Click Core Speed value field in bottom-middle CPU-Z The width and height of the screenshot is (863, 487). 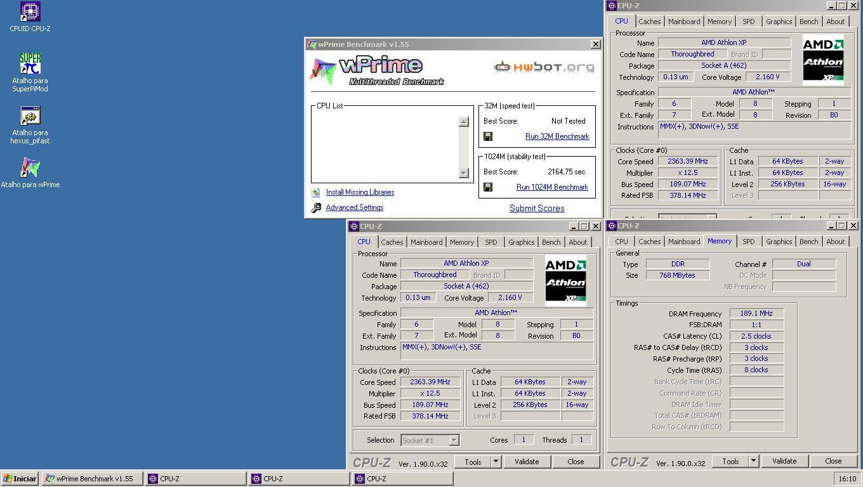[430, 382]
